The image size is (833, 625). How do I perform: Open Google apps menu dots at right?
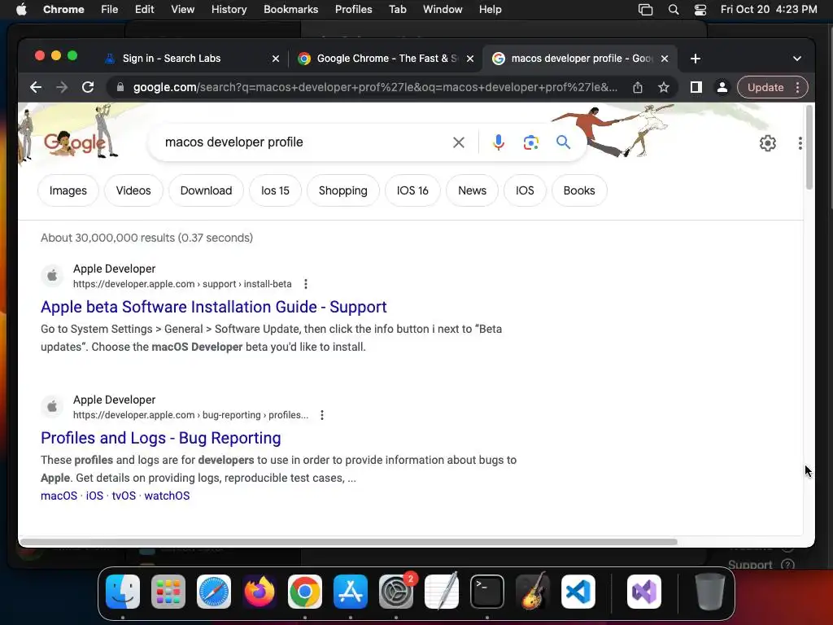tap(800, 143)
